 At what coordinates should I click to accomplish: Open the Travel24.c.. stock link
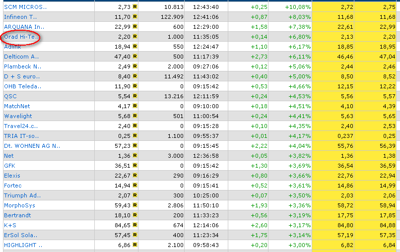point(21,126)
